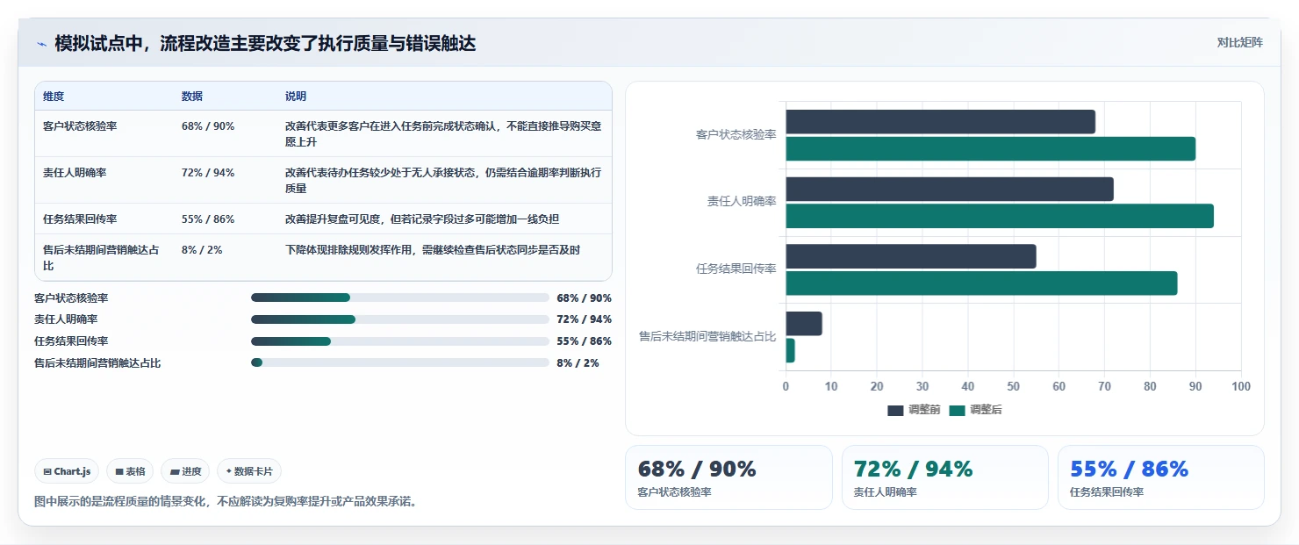Open the 68% / 90% data card
1299x545 pixels.
[x=728, y=477]
